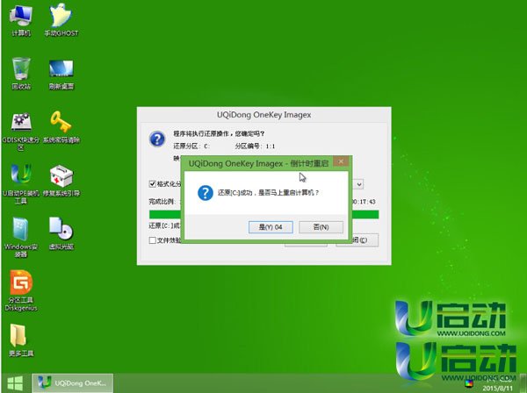Open the 计算机 desktop icon

[21, 20]
